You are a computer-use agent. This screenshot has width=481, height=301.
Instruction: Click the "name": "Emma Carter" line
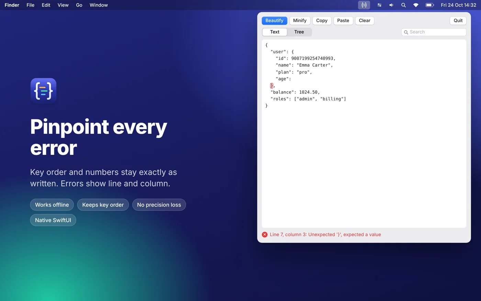(x=304, y=65)
